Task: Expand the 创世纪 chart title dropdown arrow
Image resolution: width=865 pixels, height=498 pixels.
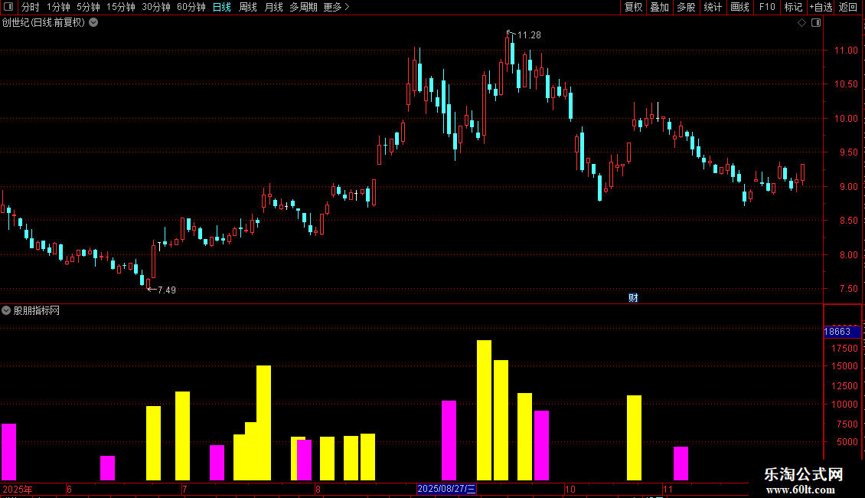Action: click(x=94, y=23)
